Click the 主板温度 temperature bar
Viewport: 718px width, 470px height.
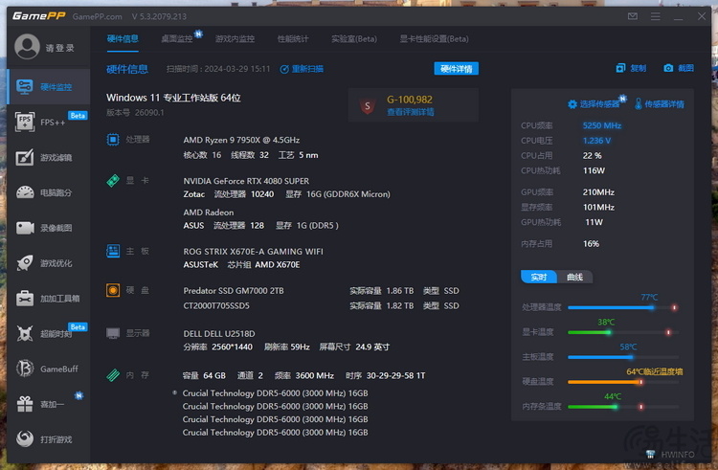coord(623,357)
